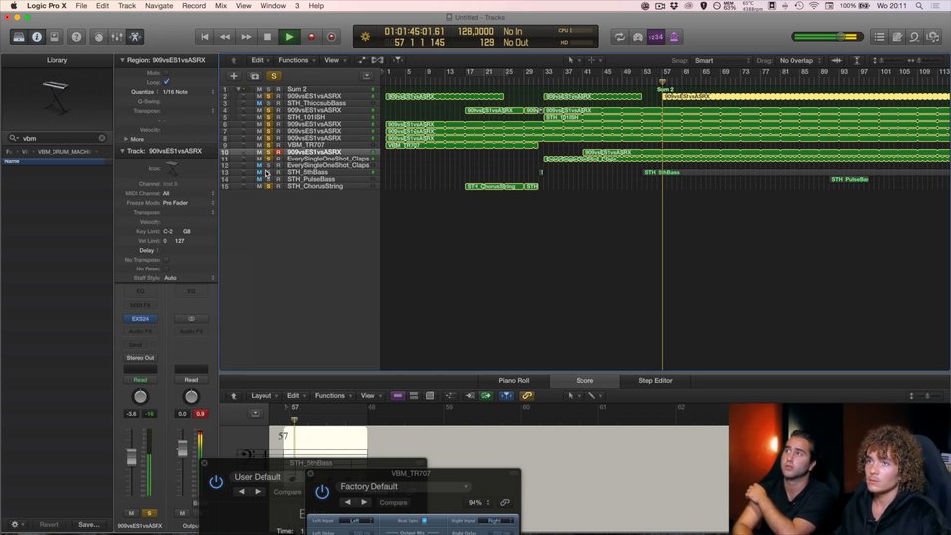Open the Snap Smart dropdown
951x535 pixels.
[x=722, y=60]
